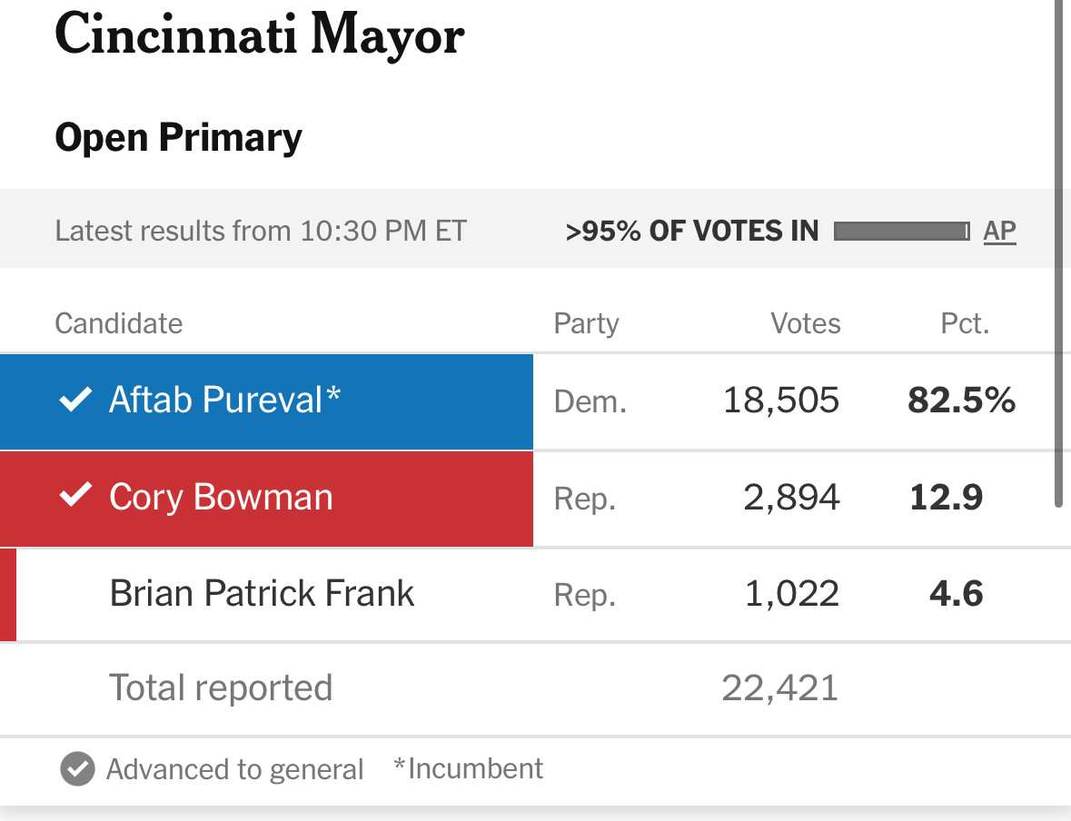Click the Pct. column header
This screenshot has height=821, width=1071.
pos(965,323)
